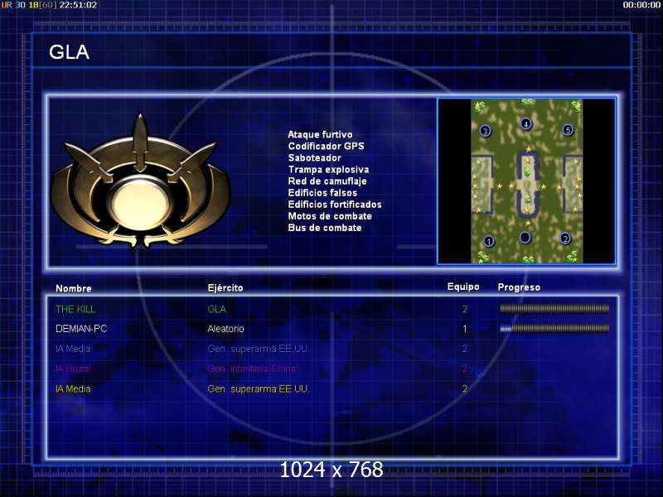Click the gray 'Gen. superarma EE.UU.' entry
This screenshot has height=497, width=663.
(x=258, y=349)
